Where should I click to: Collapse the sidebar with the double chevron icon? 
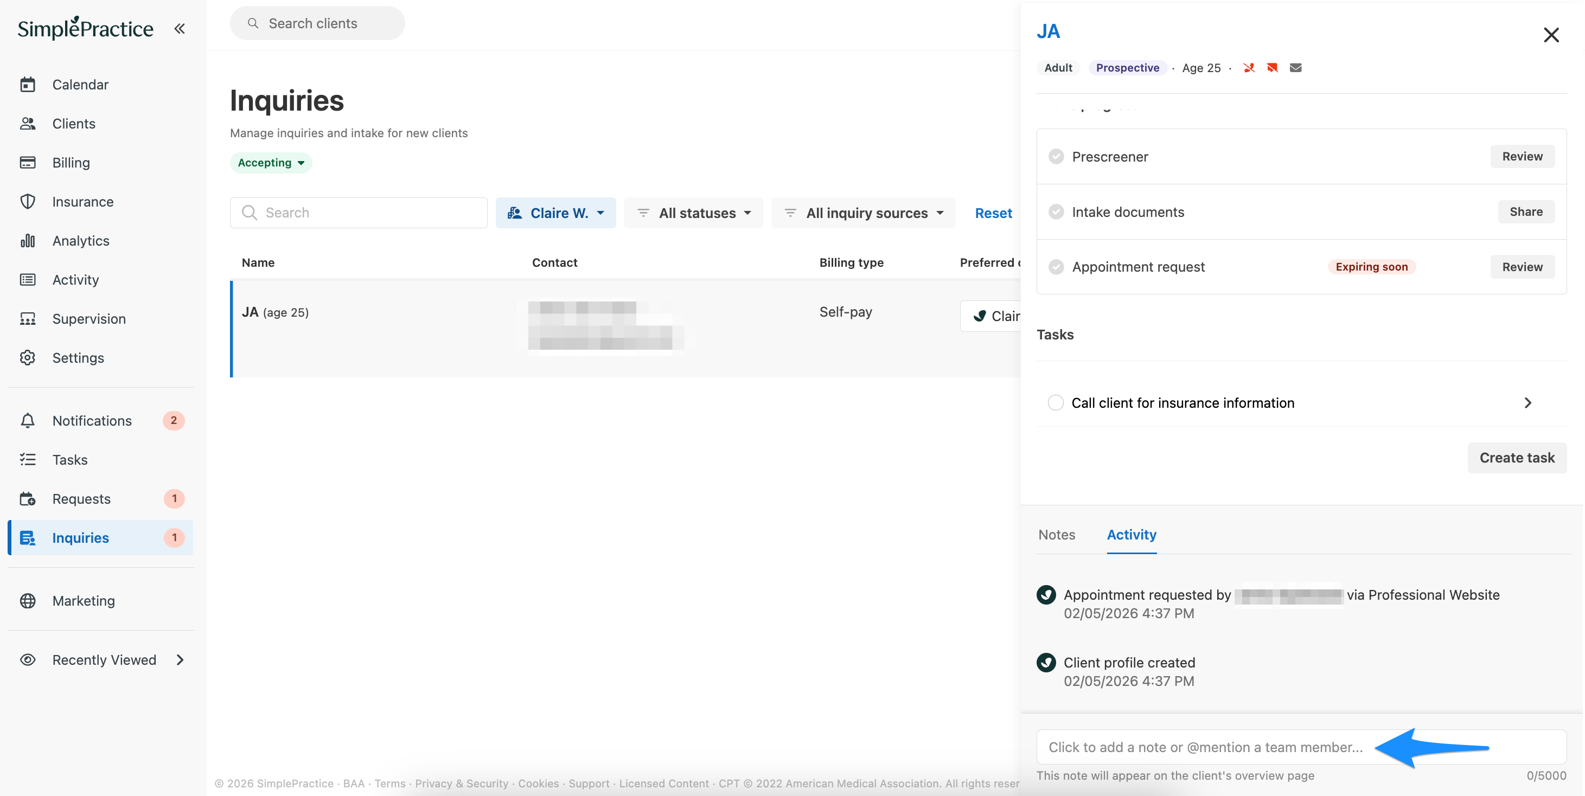(x=179, y=28)
